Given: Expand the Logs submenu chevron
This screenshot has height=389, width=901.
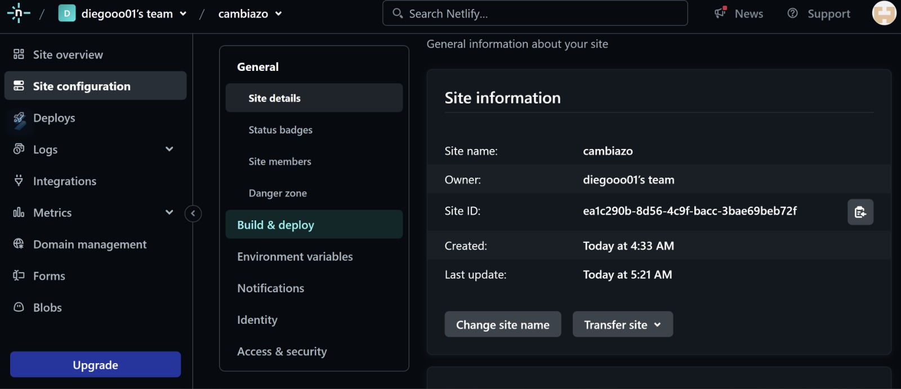Looking at the screenshot, I should pyautogui.click(x=170, y=149).
